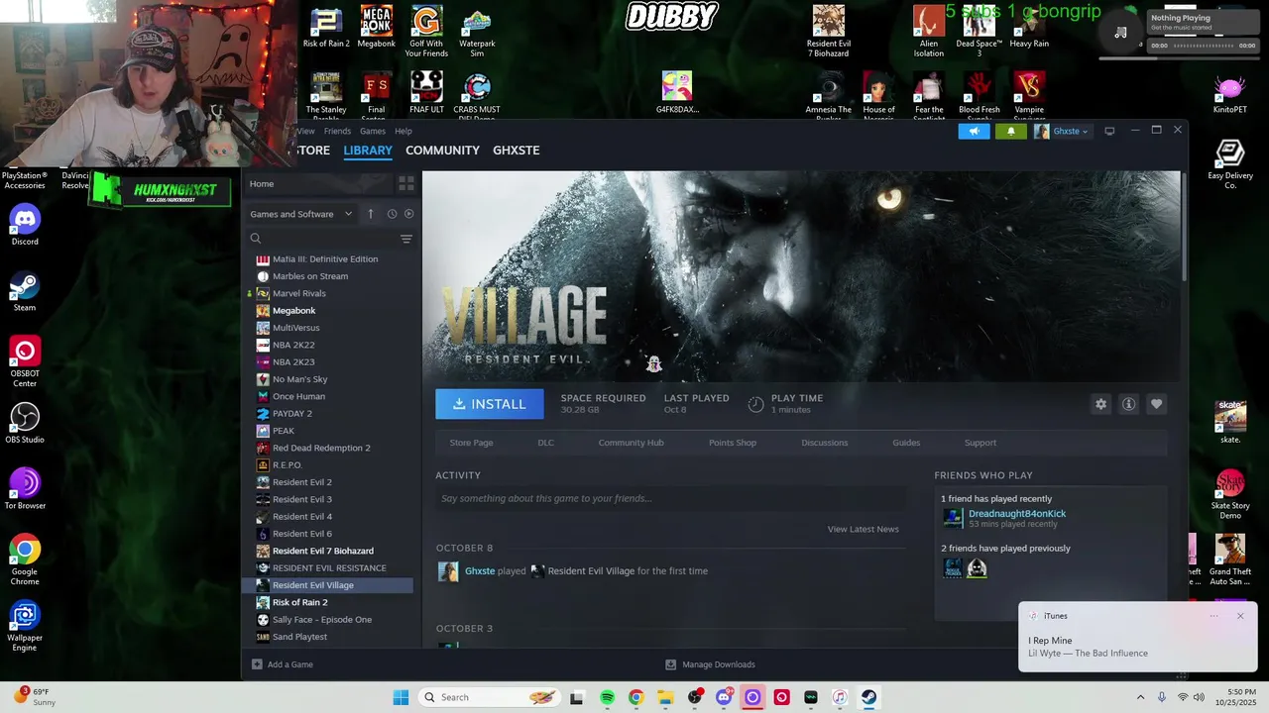Select No Man's Sky in list
The image size is (1269, 713).
(299, 379)
